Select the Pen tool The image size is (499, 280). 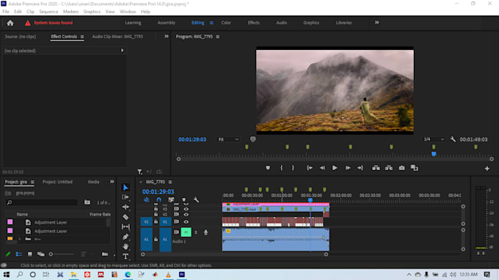click(x=125, y=237)
